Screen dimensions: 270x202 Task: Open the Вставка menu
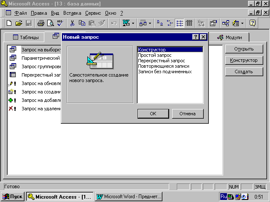pos(72,13)
